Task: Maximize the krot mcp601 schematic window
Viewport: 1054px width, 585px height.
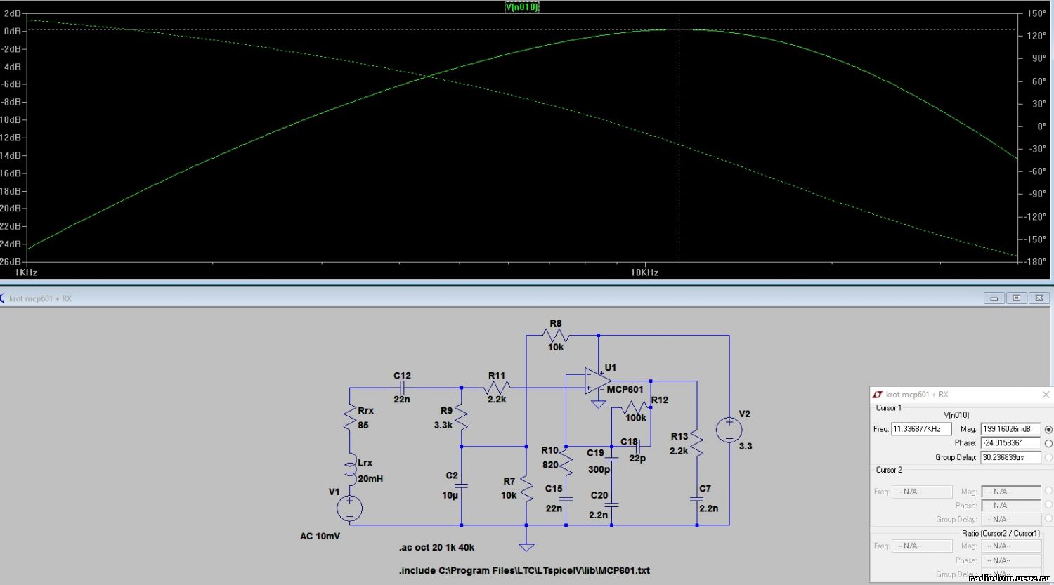Action: 1017,298
